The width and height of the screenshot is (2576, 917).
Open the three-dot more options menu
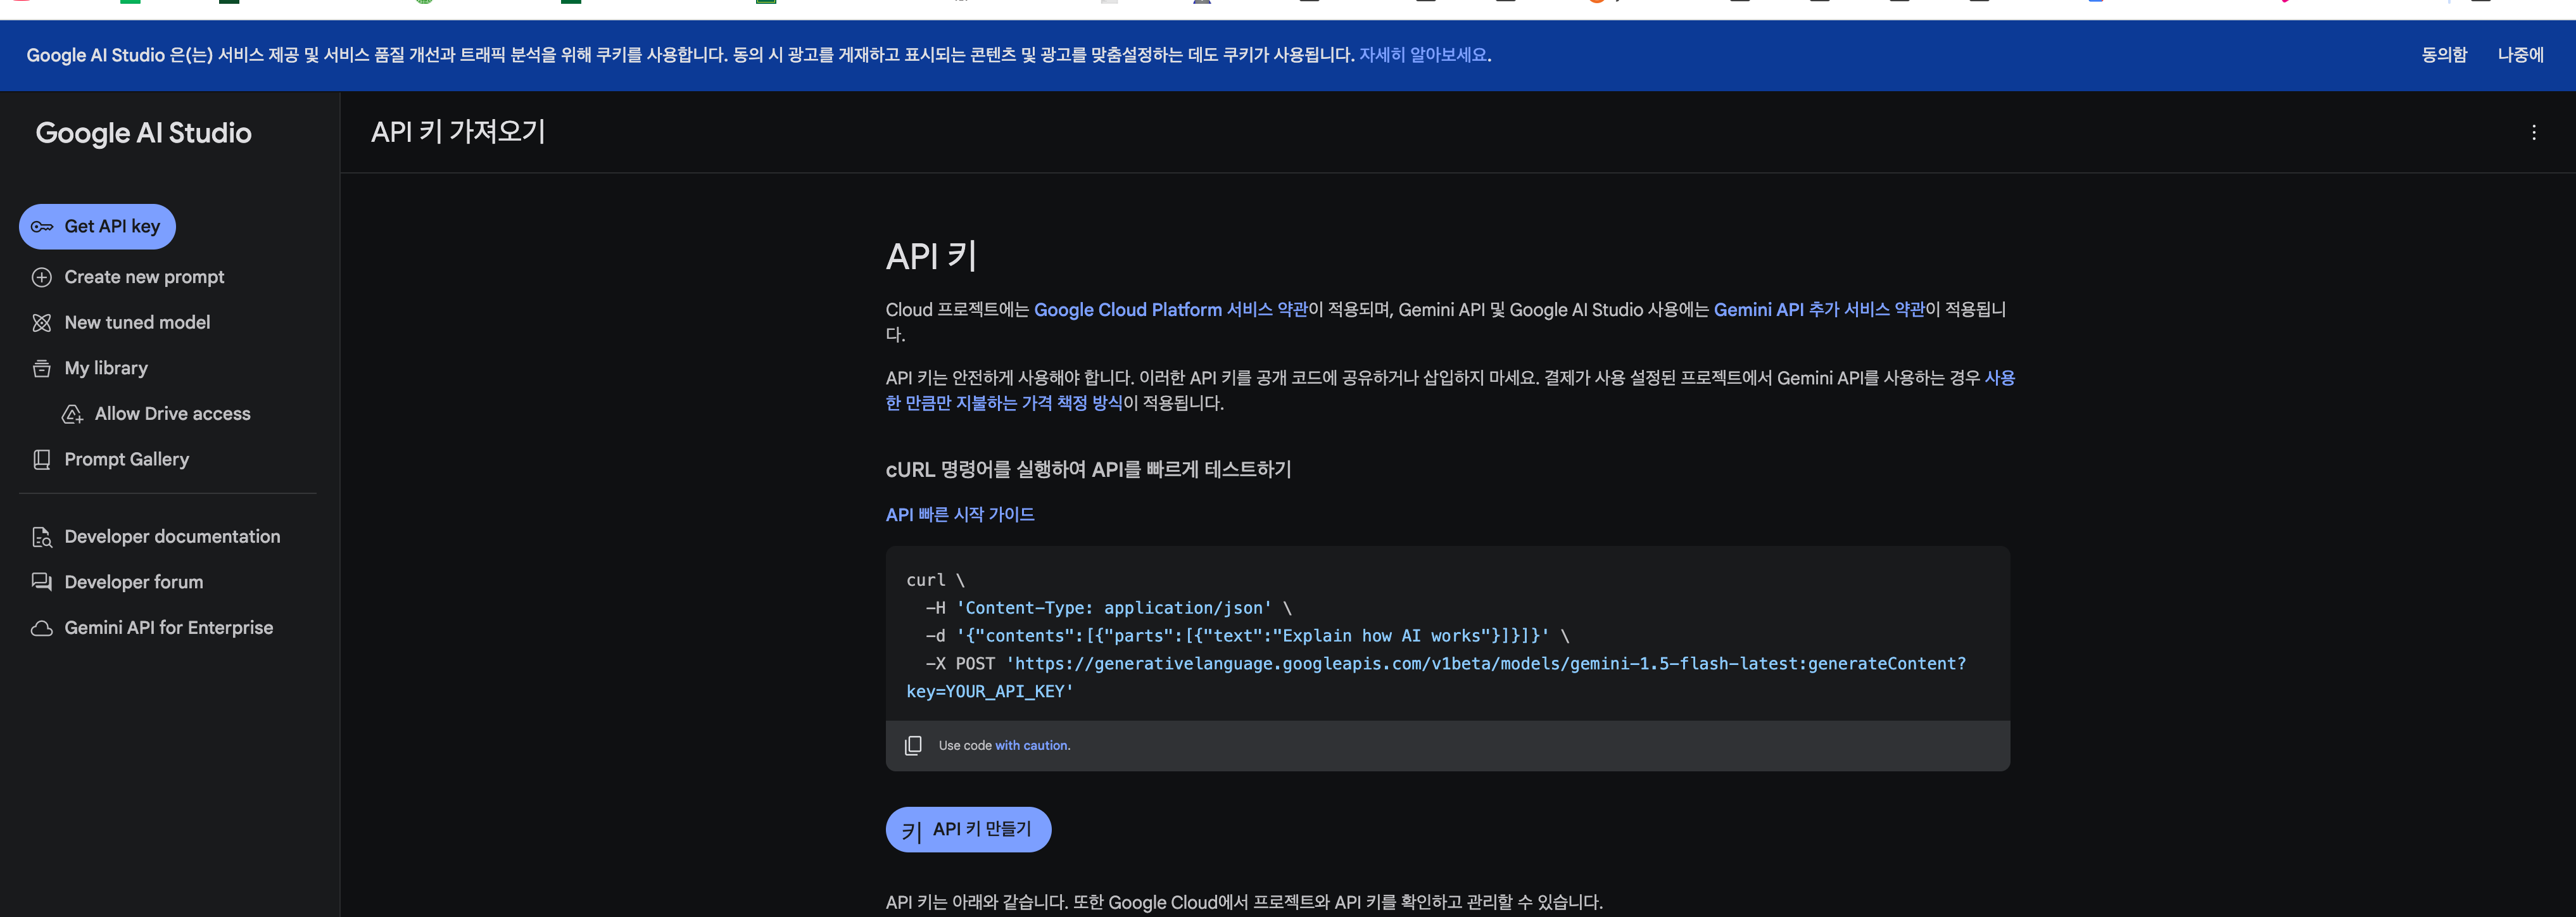pos(2533,132)
